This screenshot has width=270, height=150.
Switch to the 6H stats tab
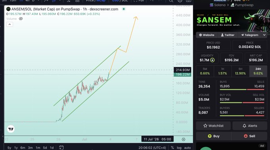coord(240,71)
